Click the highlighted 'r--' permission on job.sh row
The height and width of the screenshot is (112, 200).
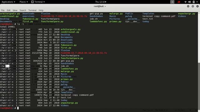pos(7,66)
